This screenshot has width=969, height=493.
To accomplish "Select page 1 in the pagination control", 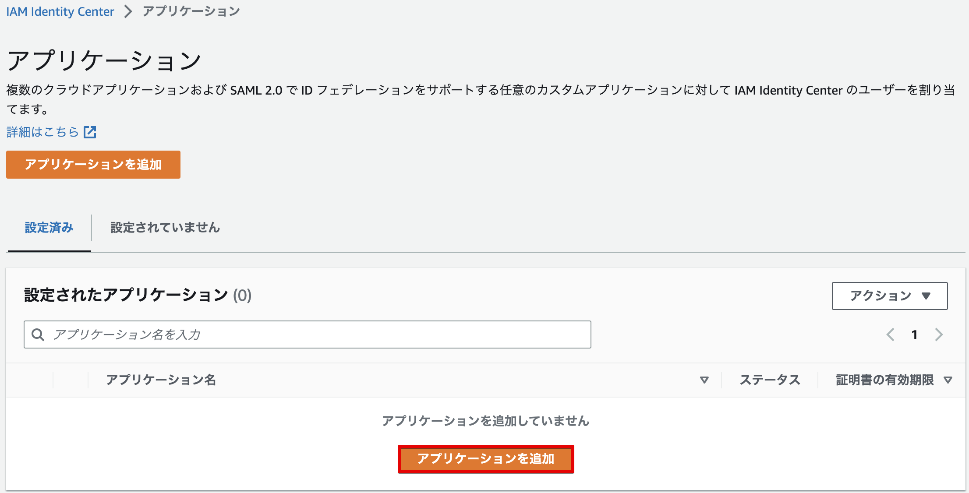I will click(915, 335).
